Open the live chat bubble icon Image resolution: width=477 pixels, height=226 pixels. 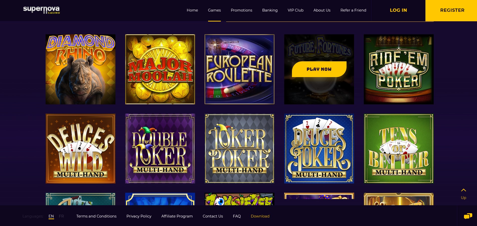[x=468, y=216]
